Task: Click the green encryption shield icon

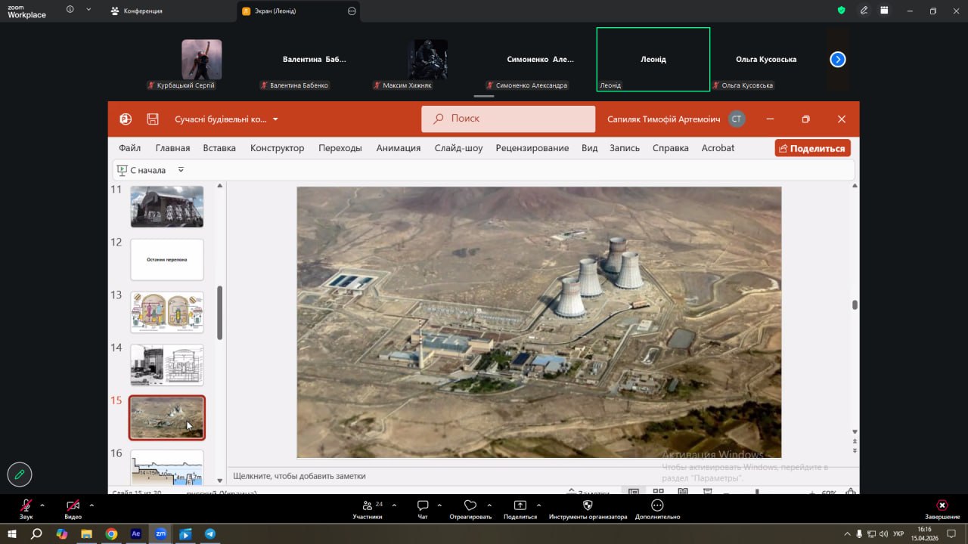Action: tap(841, 11)
